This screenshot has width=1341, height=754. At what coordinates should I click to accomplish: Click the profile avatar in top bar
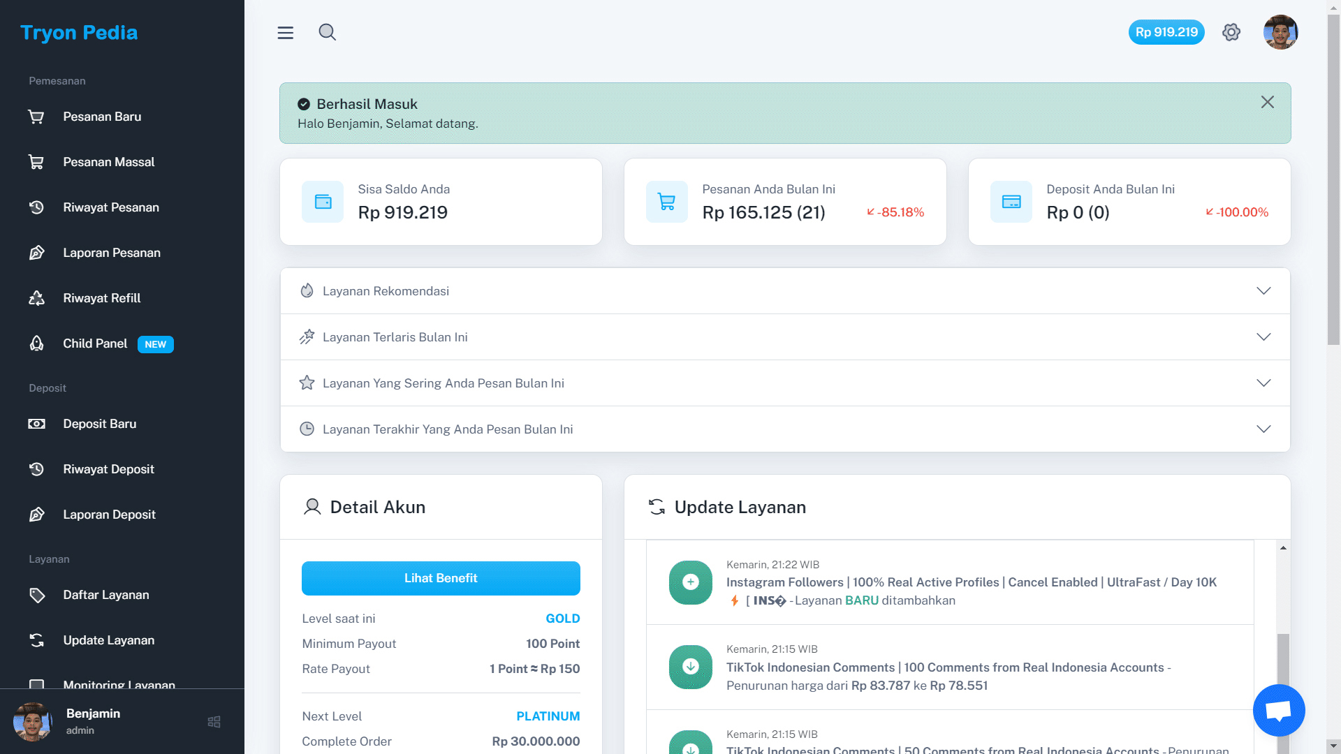[1280, 32]
